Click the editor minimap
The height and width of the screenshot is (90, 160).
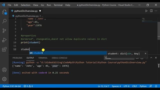tap(149, 20)
